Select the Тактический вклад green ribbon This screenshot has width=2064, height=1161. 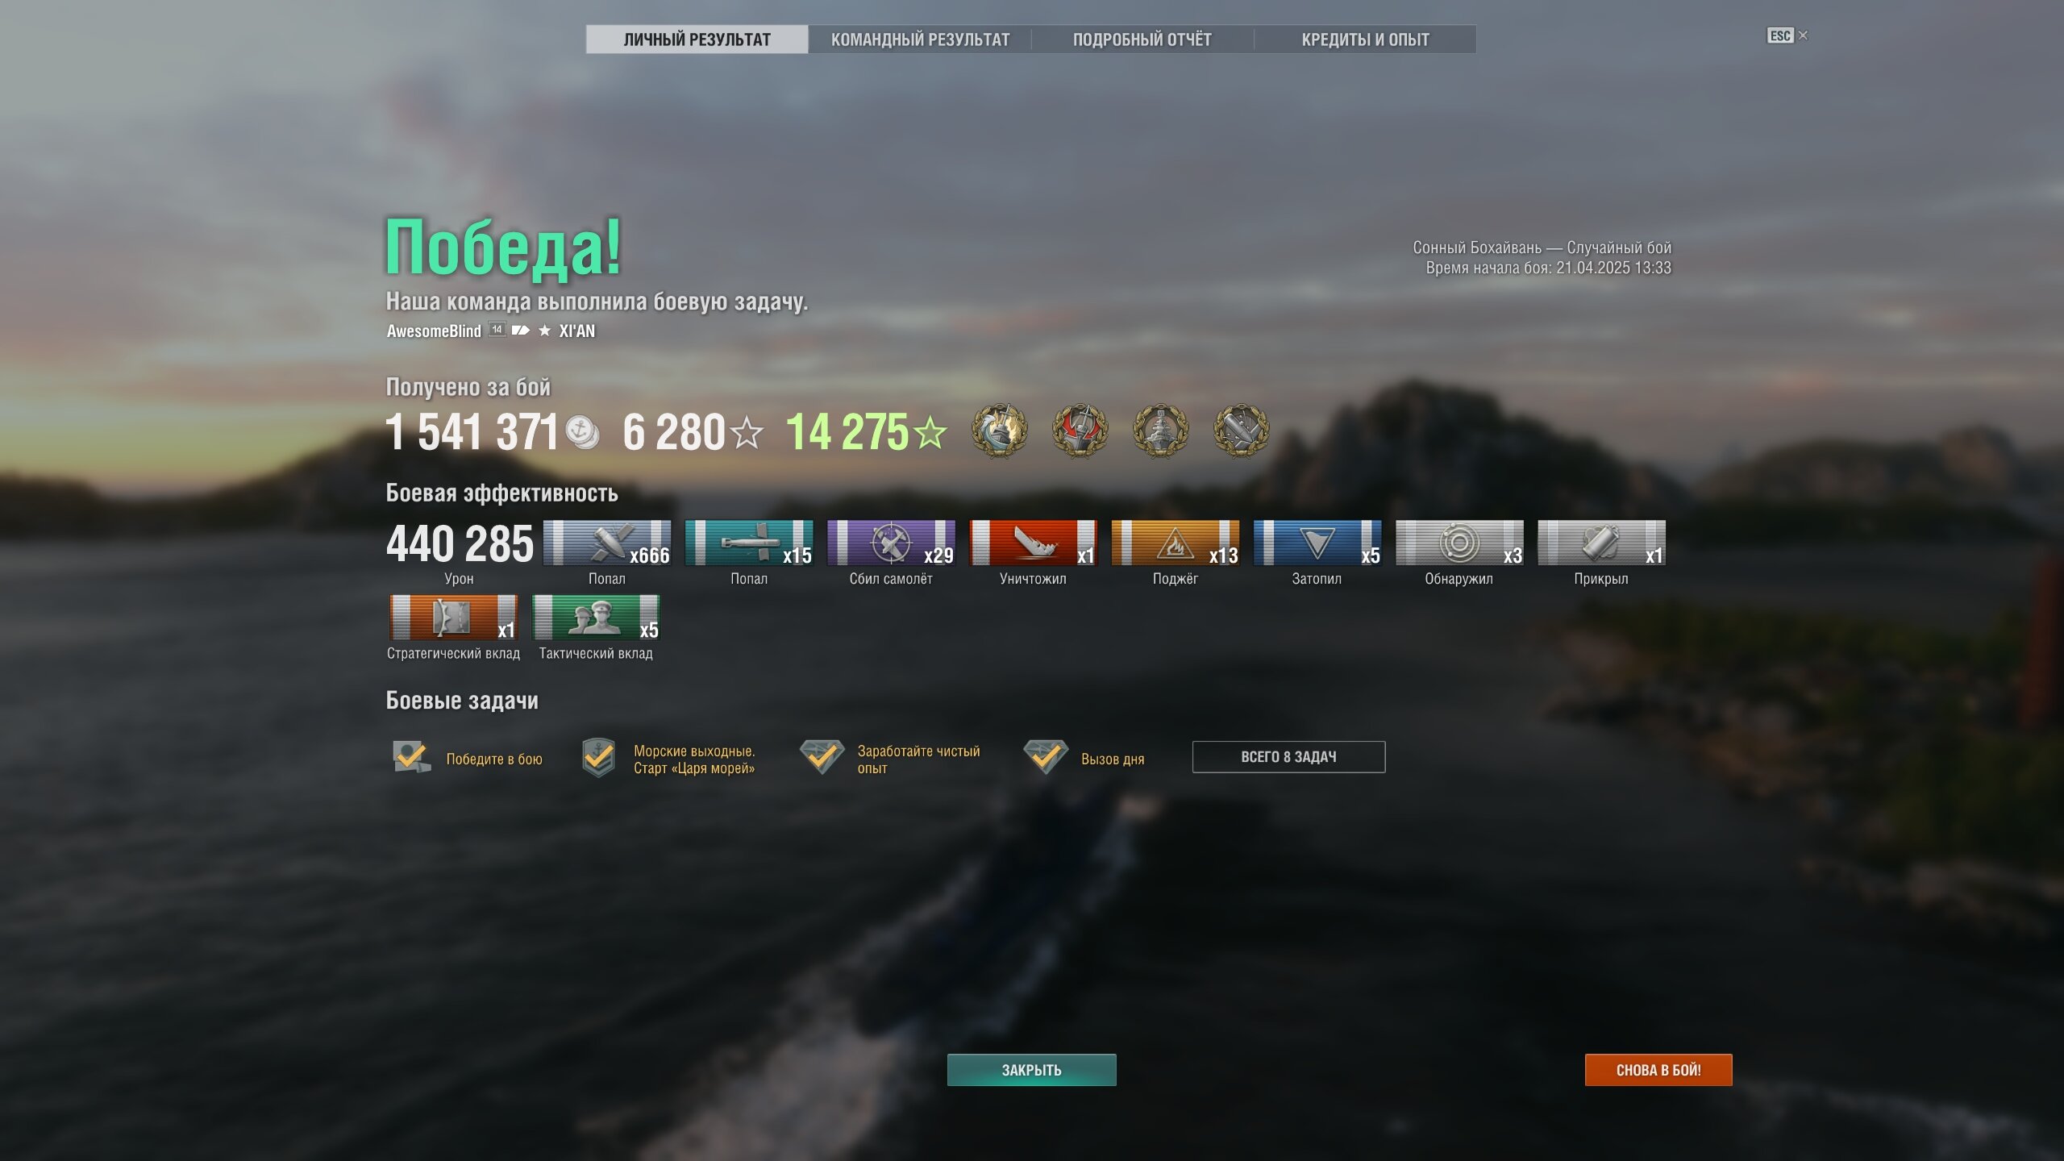[x=596, y=618]
